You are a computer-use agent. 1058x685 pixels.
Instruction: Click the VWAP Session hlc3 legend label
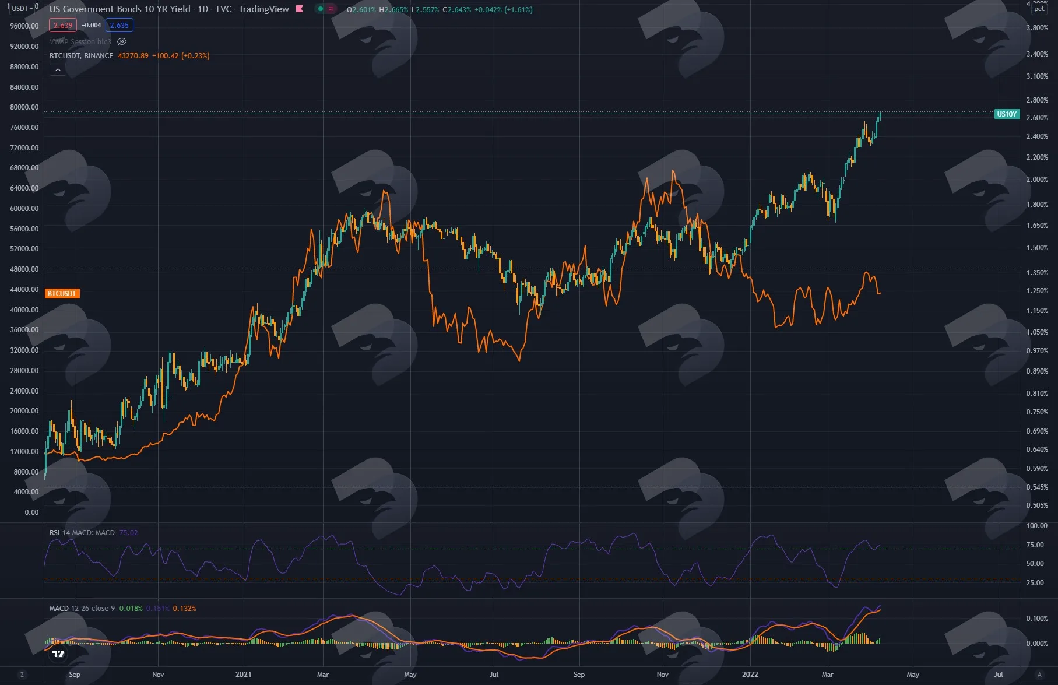(80, 41)
